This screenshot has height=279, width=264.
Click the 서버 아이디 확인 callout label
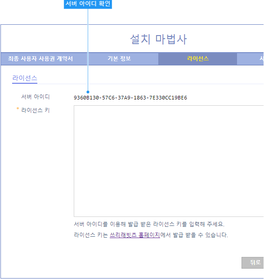(x=88, y=4)
